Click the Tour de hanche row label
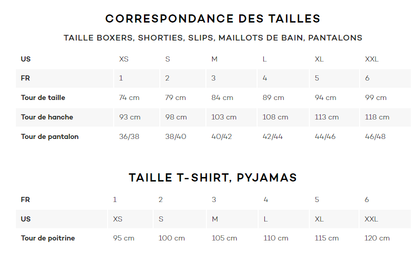The height and width of the screenshot is (261, 420). (47, 117)
